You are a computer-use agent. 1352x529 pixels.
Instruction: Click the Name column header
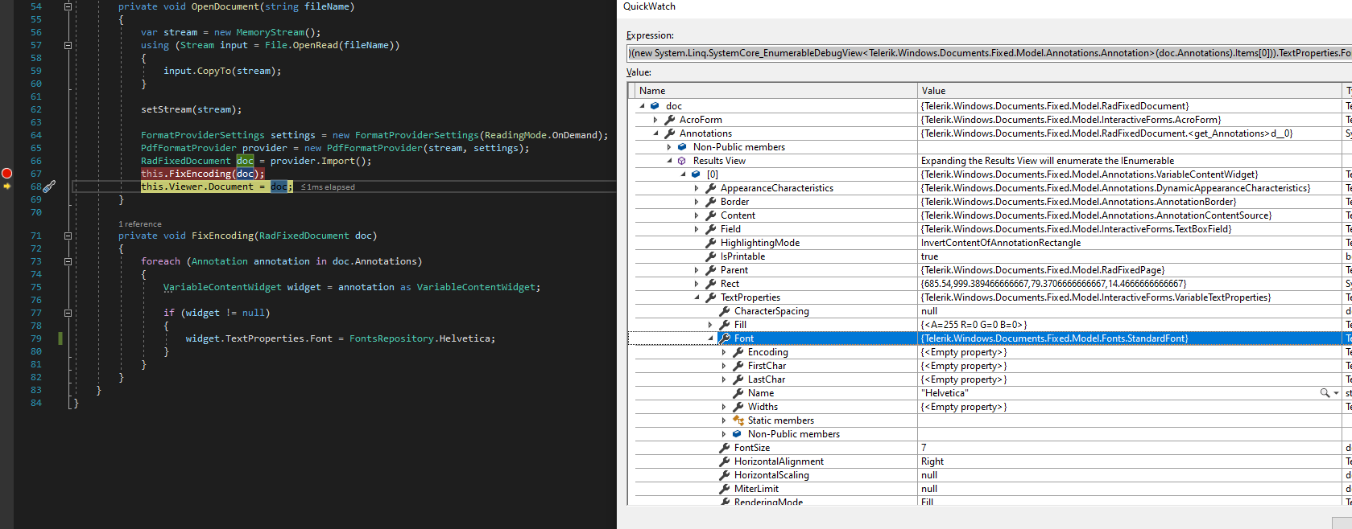coord(652,91)
